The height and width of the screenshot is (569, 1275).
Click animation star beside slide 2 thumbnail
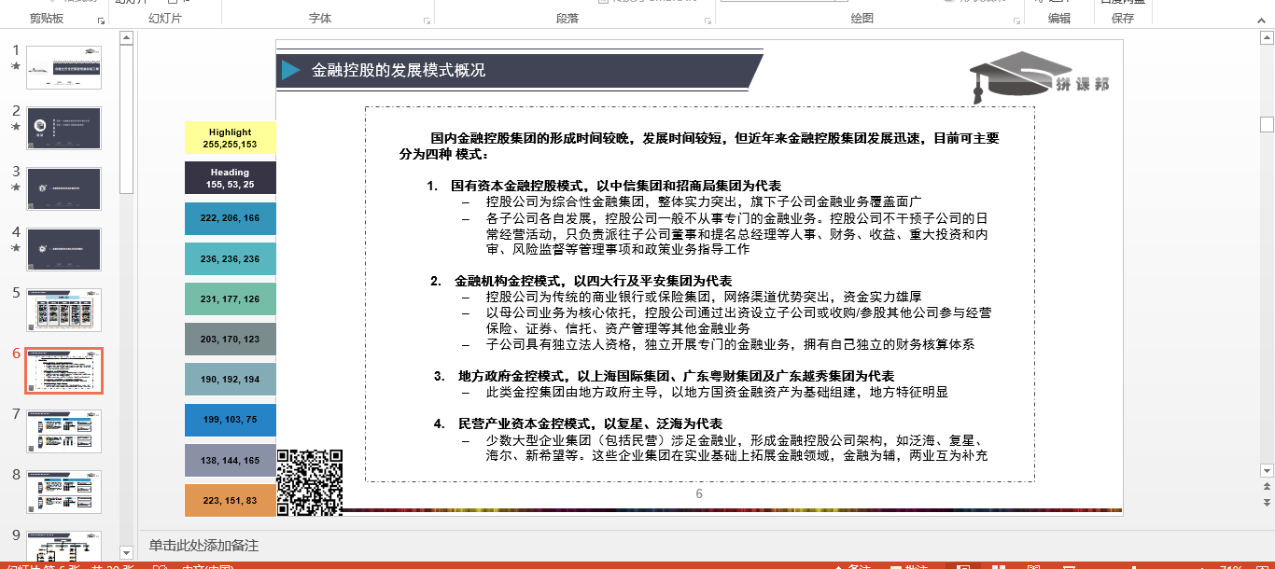tap(15, 127)
